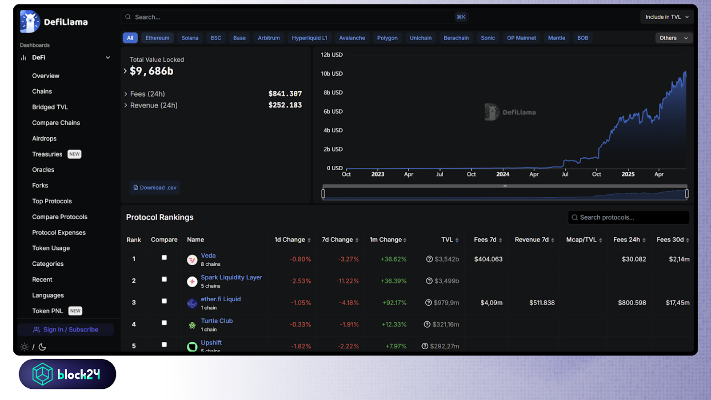The height and width of the screenshot is (400, 711).
Task: Tick the compare checkbox for ether.fi Liquid
Action: tap(164, 301)
